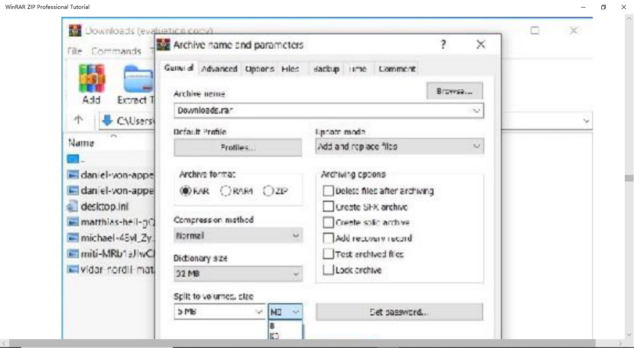Select the vidar-nordli file name

point(117,269)
